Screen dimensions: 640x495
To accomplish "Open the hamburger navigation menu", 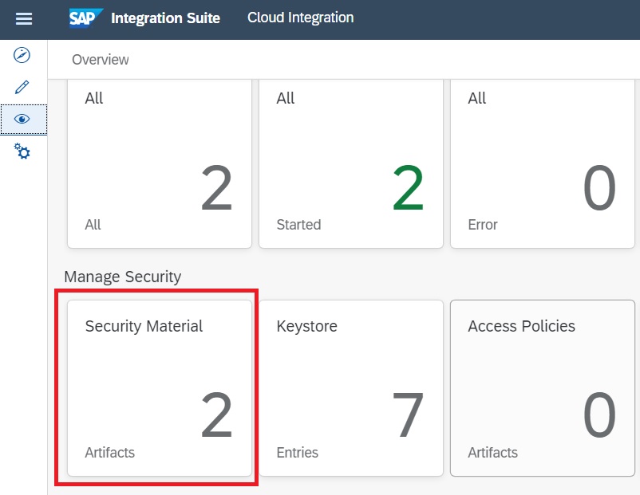I will tap(24, 18).
